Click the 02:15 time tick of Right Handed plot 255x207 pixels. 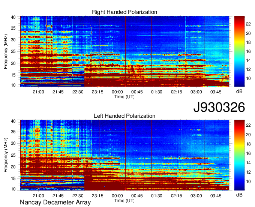coord(177,92)
